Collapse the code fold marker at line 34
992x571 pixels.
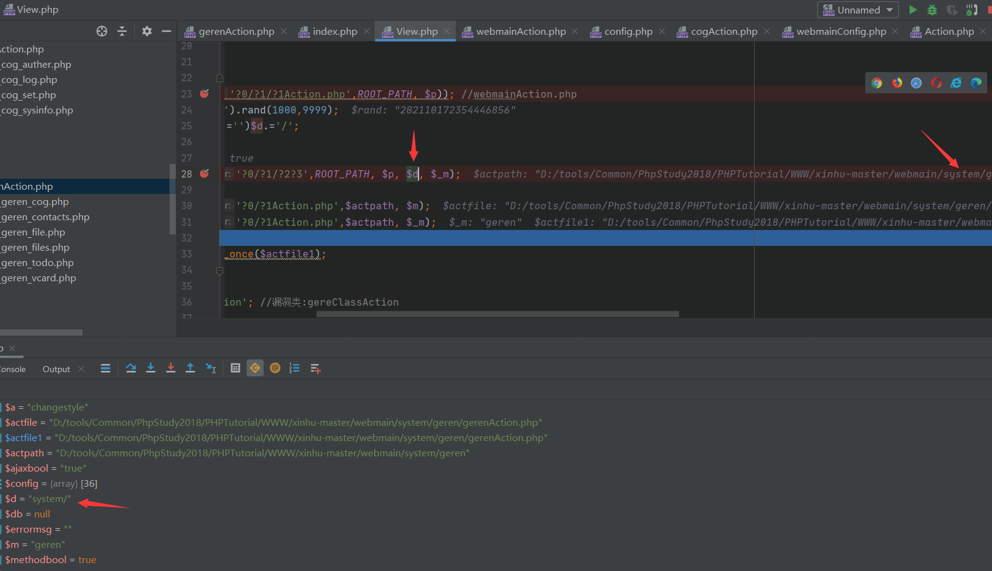(220, 270)
